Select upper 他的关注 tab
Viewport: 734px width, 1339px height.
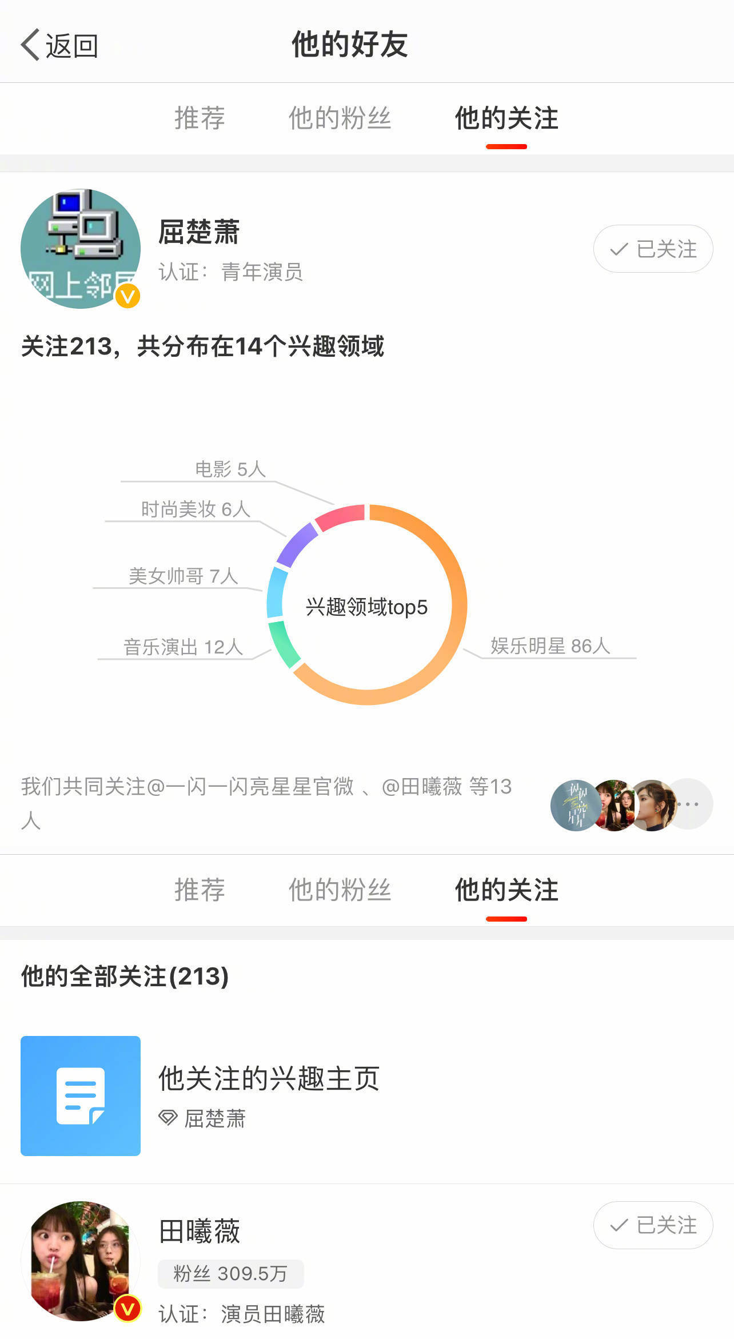506,118
